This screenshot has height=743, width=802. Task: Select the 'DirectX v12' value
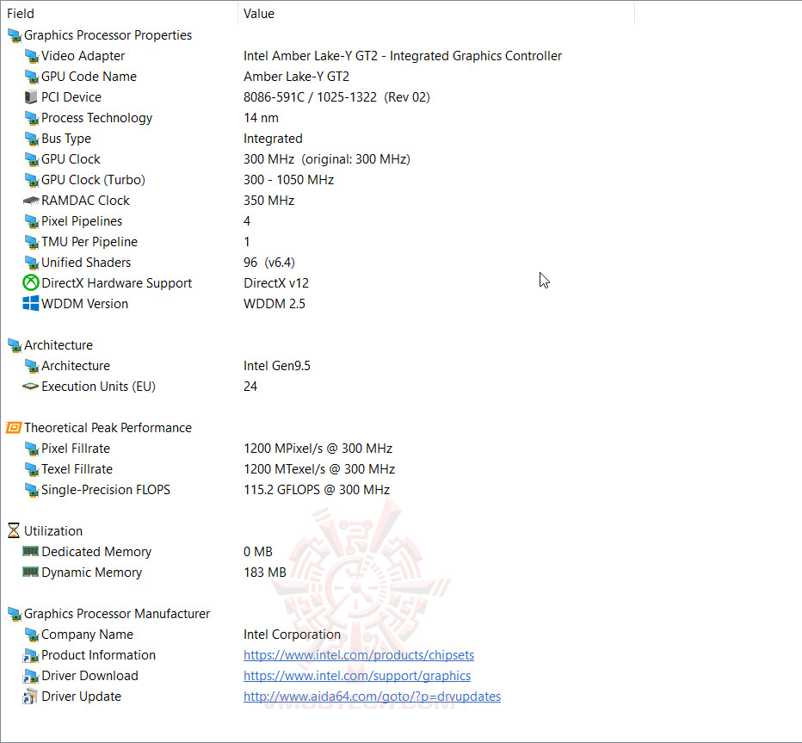coord(276,283)
